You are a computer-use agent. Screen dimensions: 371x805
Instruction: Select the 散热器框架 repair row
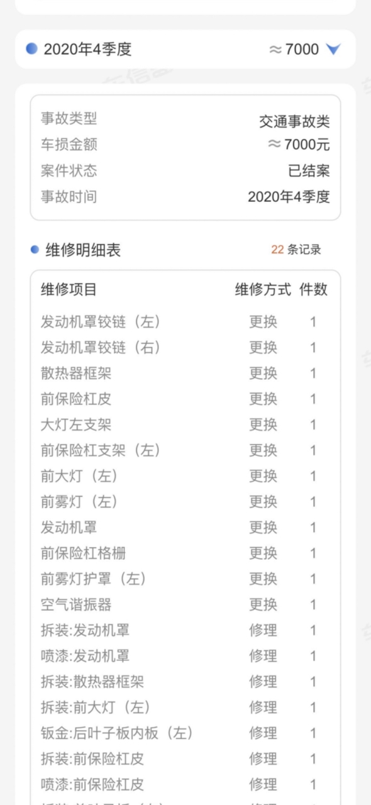185,374
